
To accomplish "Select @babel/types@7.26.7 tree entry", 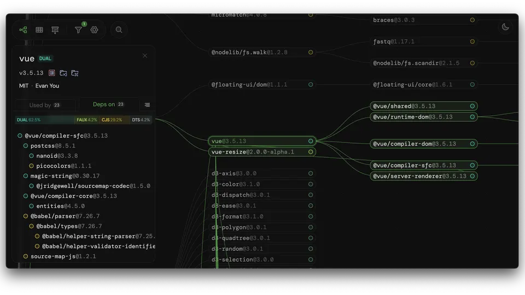I will pyautogui.click(x=69, y=226).
